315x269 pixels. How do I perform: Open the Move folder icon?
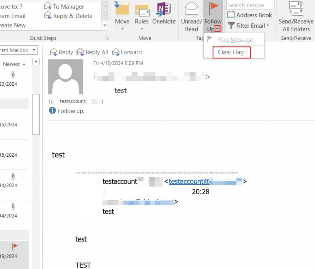tap(122, 9)
